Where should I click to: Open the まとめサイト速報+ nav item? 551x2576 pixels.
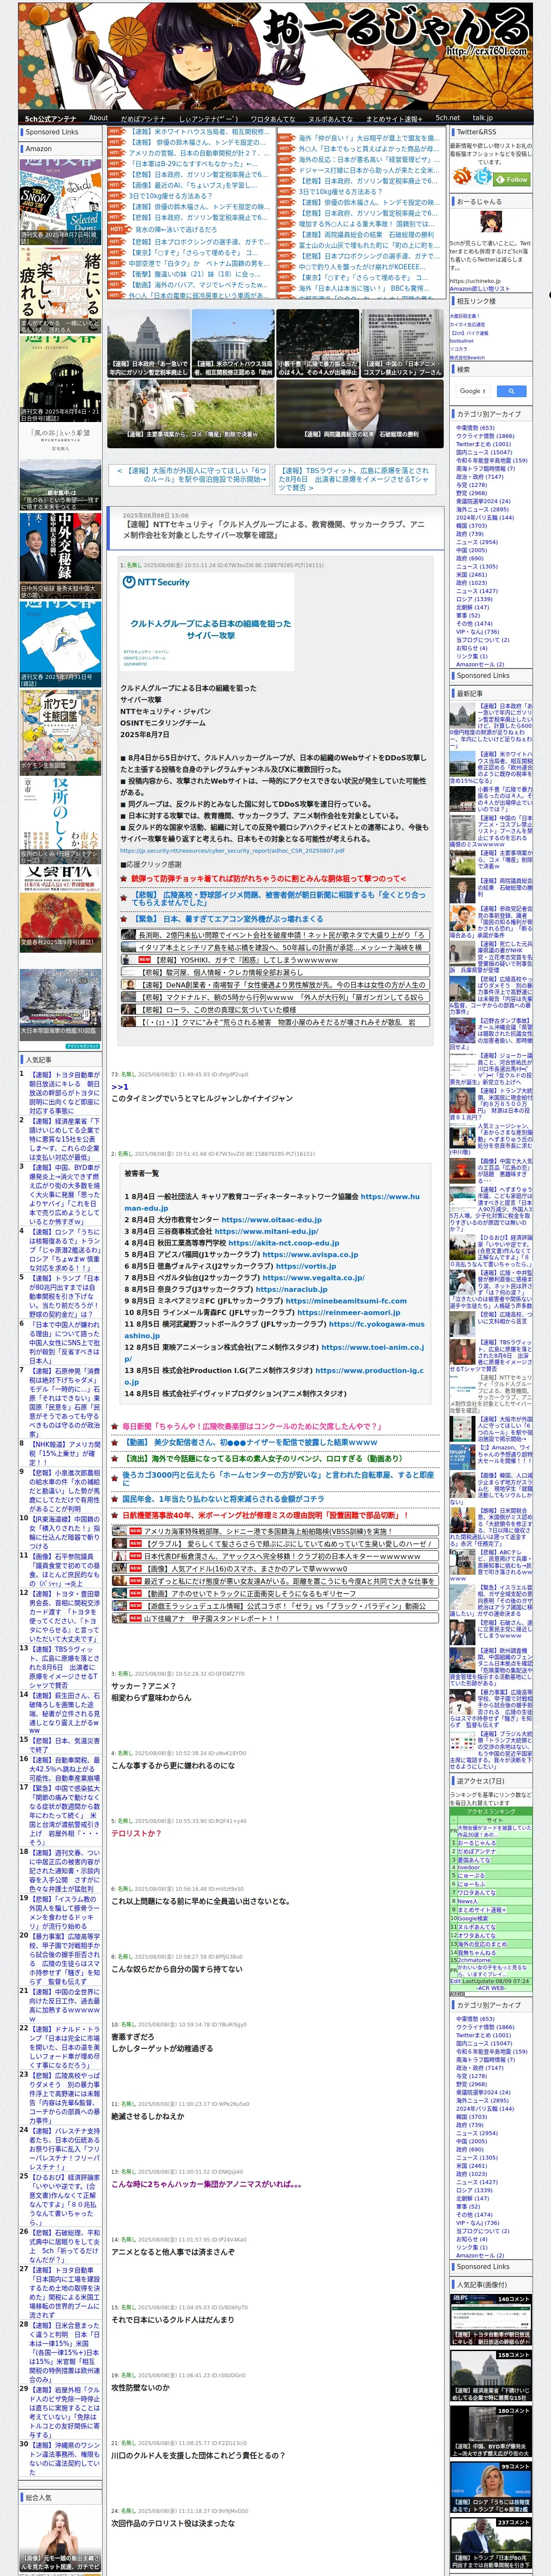[x=395, y=118]
